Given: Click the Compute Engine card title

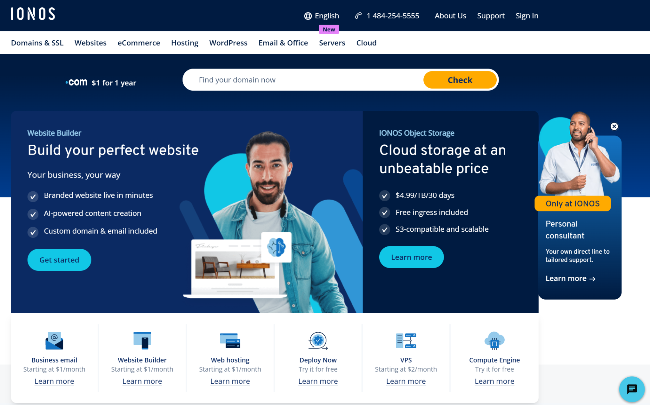Looking at the screenshot, I should (x=494, y=360).
